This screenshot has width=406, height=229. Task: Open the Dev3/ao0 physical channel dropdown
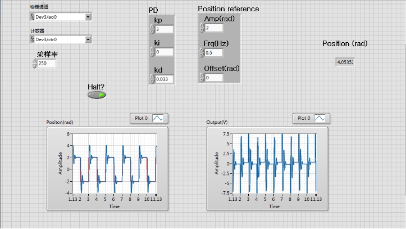[88, 17]
